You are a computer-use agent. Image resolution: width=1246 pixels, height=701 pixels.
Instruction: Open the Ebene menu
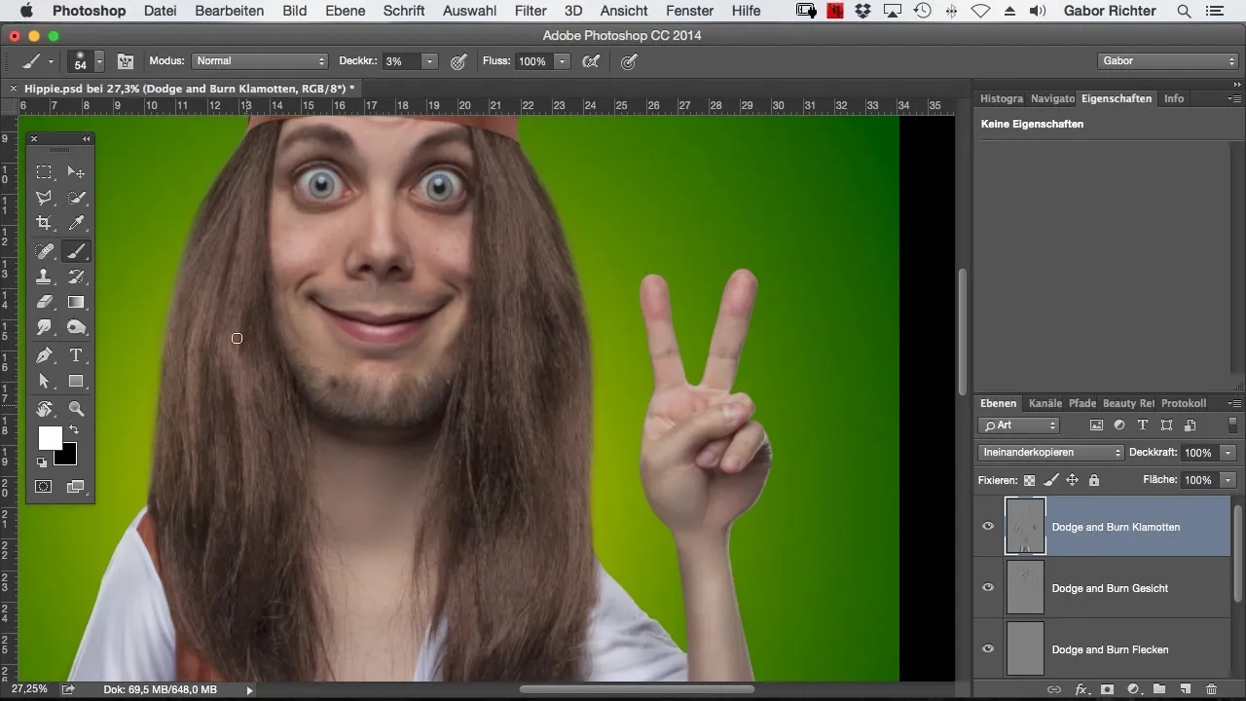346,11
